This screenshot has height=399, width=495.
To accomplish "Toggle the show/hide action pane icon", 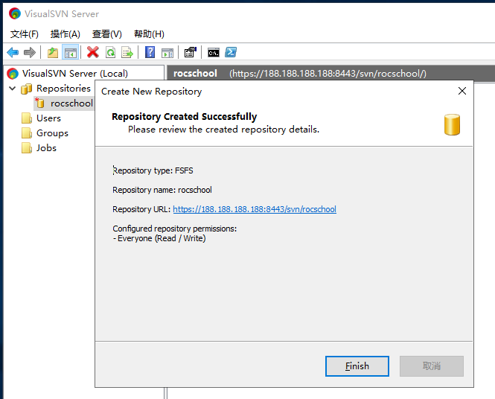I will click(x=167, y=52).
